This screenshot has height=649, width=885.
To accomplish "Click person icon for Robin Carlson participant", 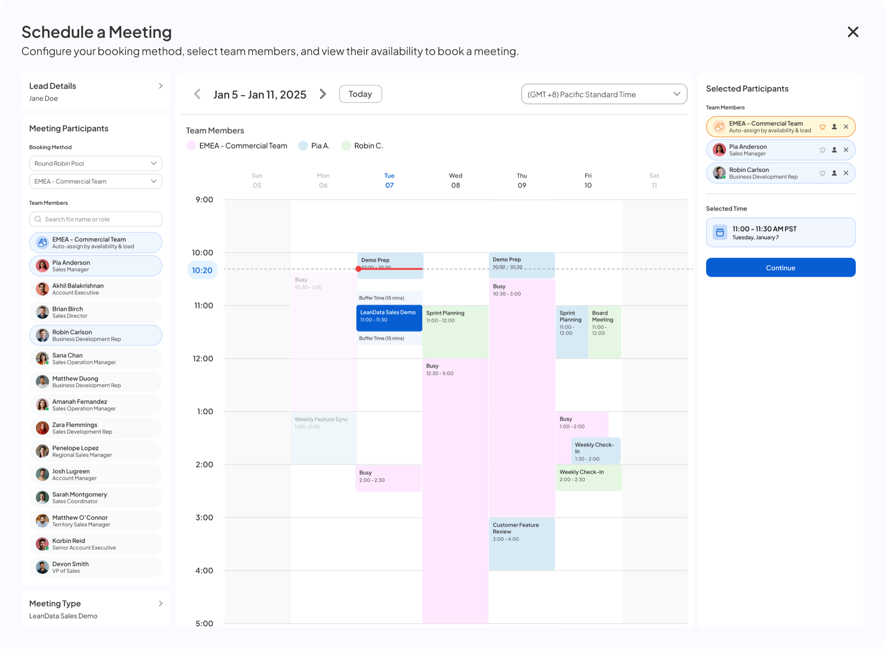I will click(834, 173).
